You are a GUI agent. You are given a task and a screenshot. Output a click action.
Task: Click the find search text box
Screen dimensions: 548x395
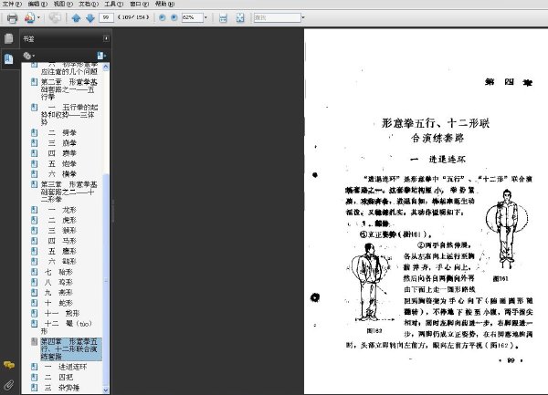(277, 17)
